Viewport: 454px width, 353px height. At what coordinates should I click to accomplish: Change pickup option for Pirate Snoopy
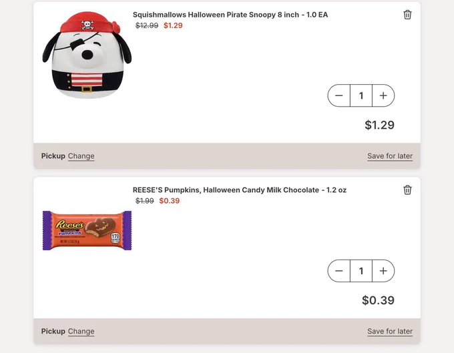[x=81, y=156]
